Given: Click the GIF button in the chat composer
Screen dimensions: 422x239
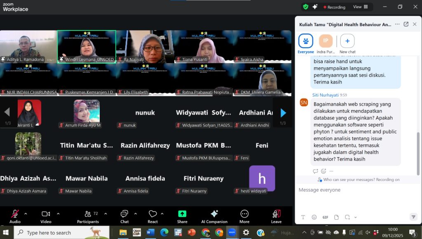Looking at the screenshot, I should click(325, 217).
